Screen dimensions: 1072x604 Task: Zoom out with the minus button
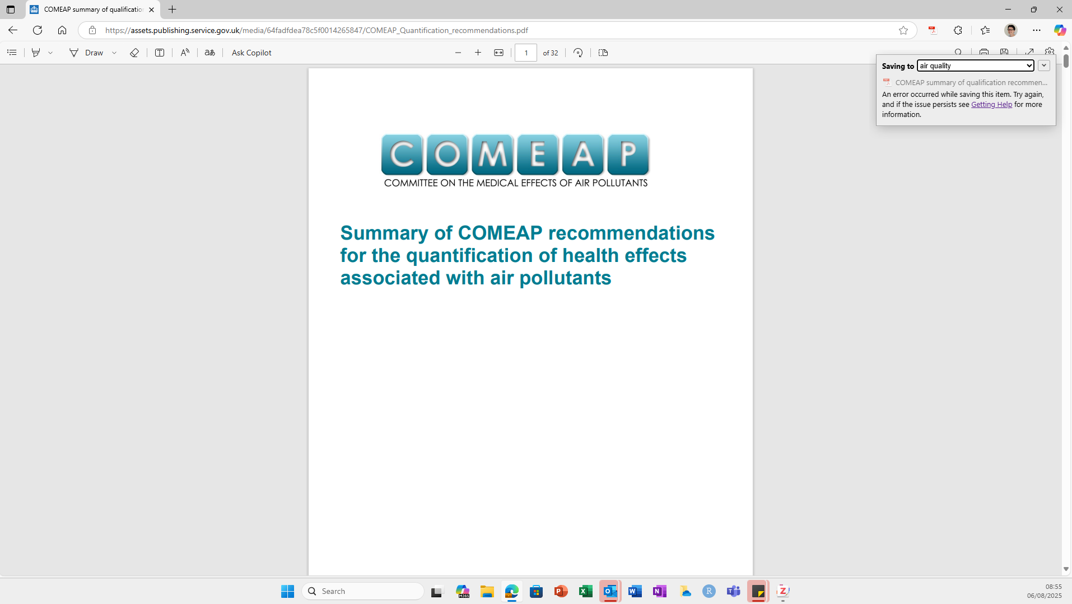458,53
